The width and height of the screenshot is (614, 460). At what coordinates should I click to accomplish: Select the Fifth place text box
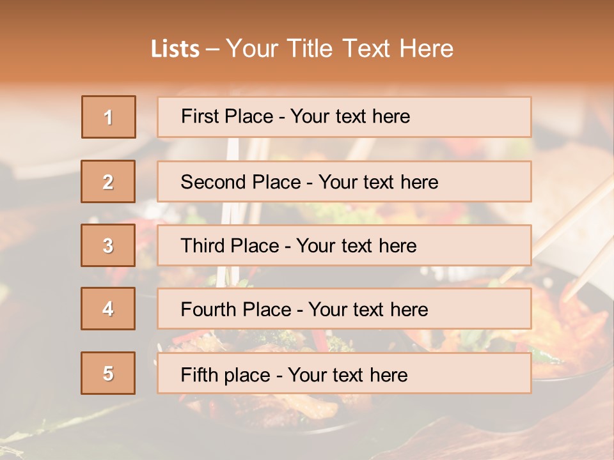[x=344, y=373]
